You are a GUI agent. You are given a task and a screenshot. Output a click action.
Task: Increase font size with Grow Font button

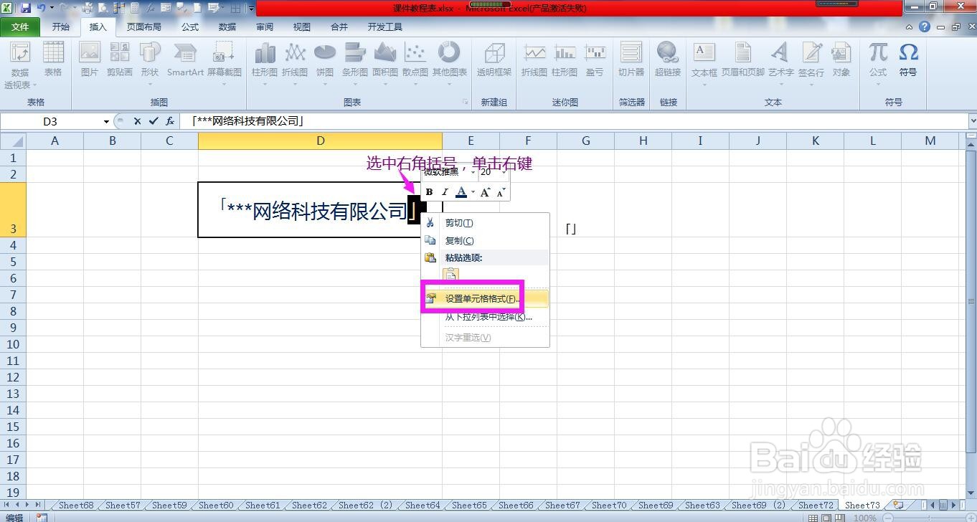tap(486, 191)
